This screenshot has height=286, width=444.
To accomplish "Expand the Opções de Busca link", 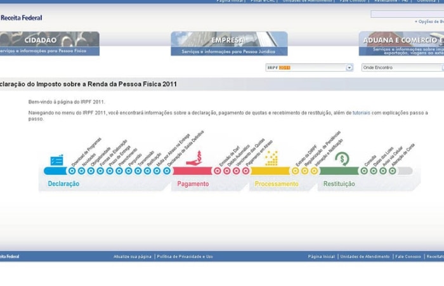I will [x=429, y=22].
